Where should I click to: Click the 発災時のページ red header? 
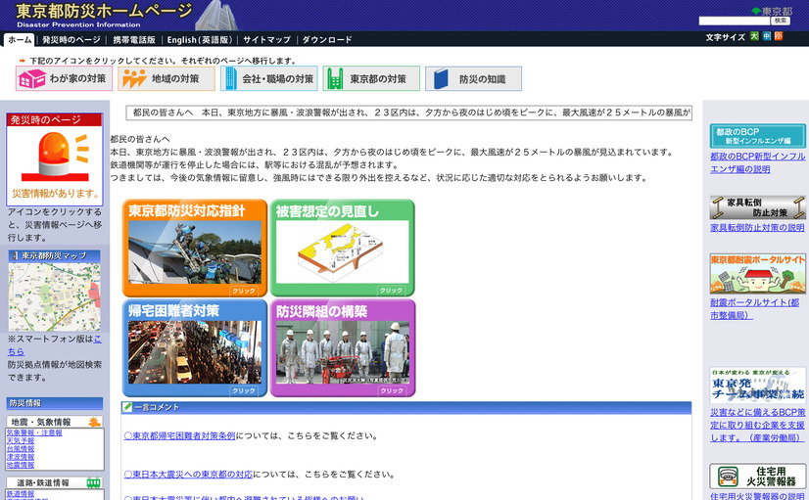pos(54,120)
